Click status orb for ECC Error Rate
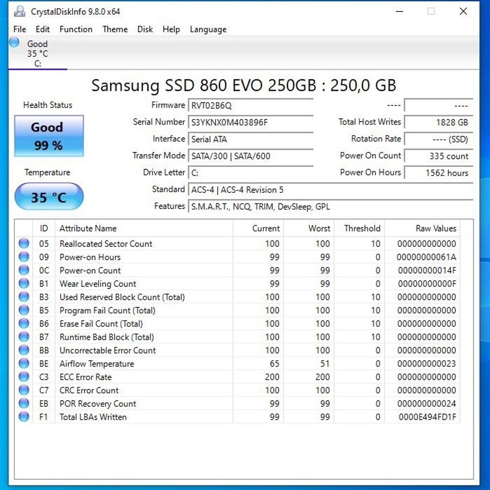Viewport: 490px width, 490px height. [24, 377]
